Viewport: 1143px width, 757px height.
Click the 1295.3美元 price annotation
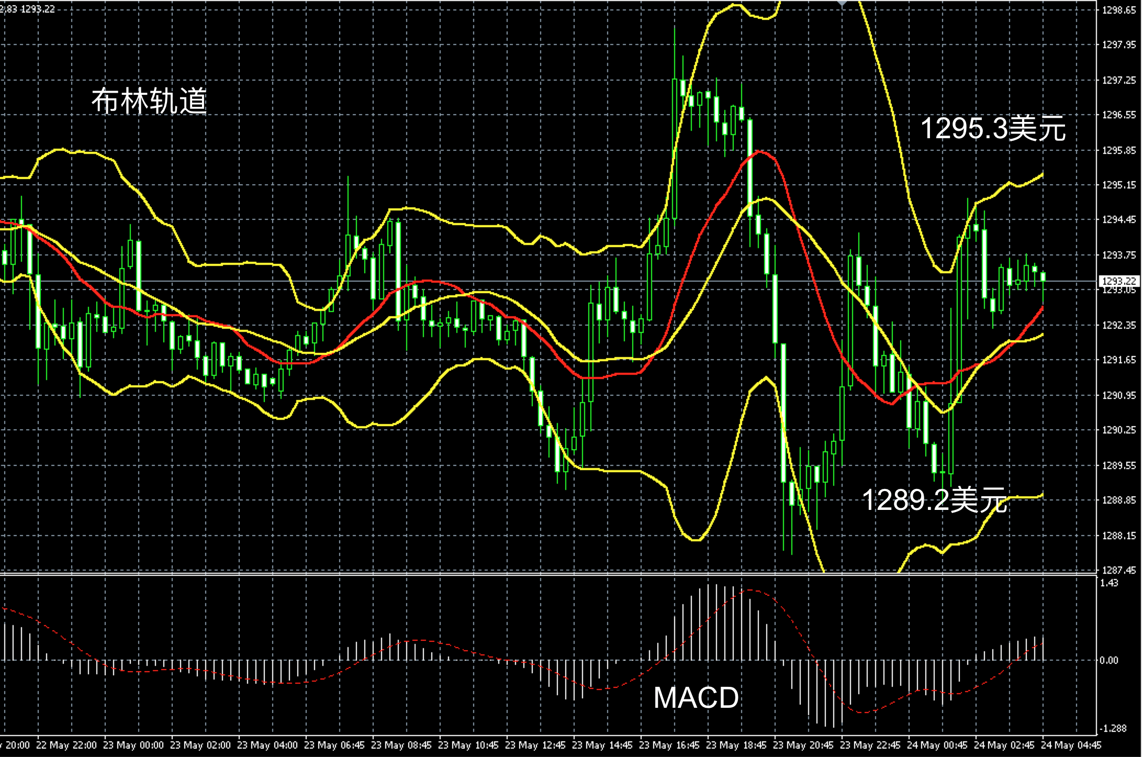tap(992, 128)
